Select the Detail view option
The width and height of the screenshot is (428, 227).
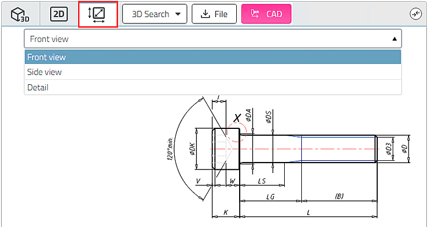[213, 87]
